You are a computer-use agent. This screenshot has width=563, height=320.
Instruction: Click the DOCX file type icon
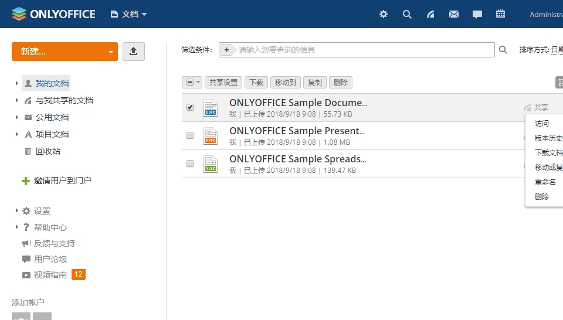(x=211, y=108)
